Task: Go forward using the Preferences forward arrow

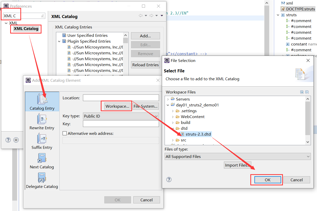Action: [x=151, y=16]
